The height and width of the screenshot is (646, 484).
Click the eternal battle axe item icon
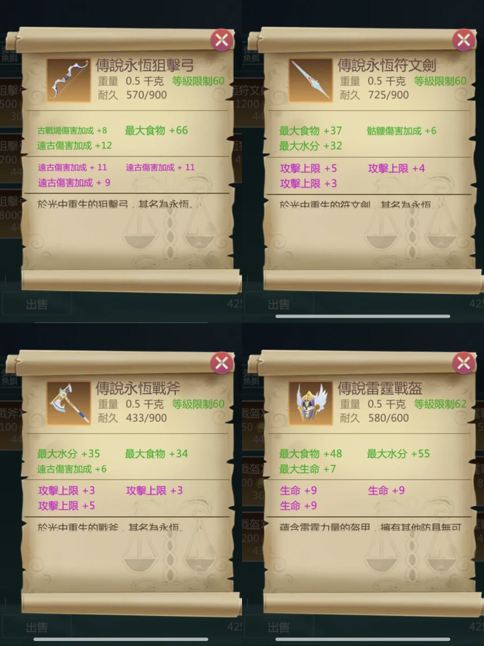pos(68,403)
